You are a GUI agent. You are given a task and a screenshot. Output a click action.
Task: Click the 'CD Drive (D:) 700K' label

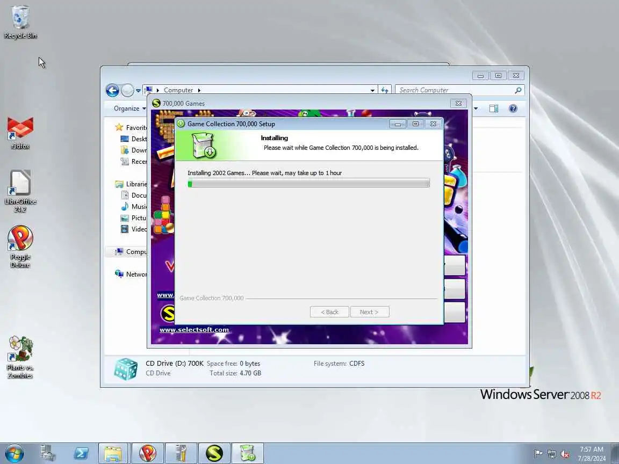click(175, 364)
